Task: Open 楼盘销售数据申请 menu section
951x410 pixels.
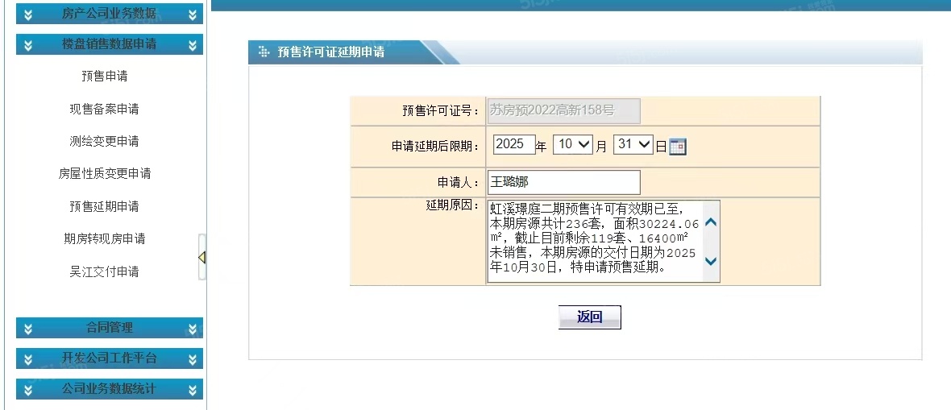Action: pyautogui.click(x=109, y=44)
